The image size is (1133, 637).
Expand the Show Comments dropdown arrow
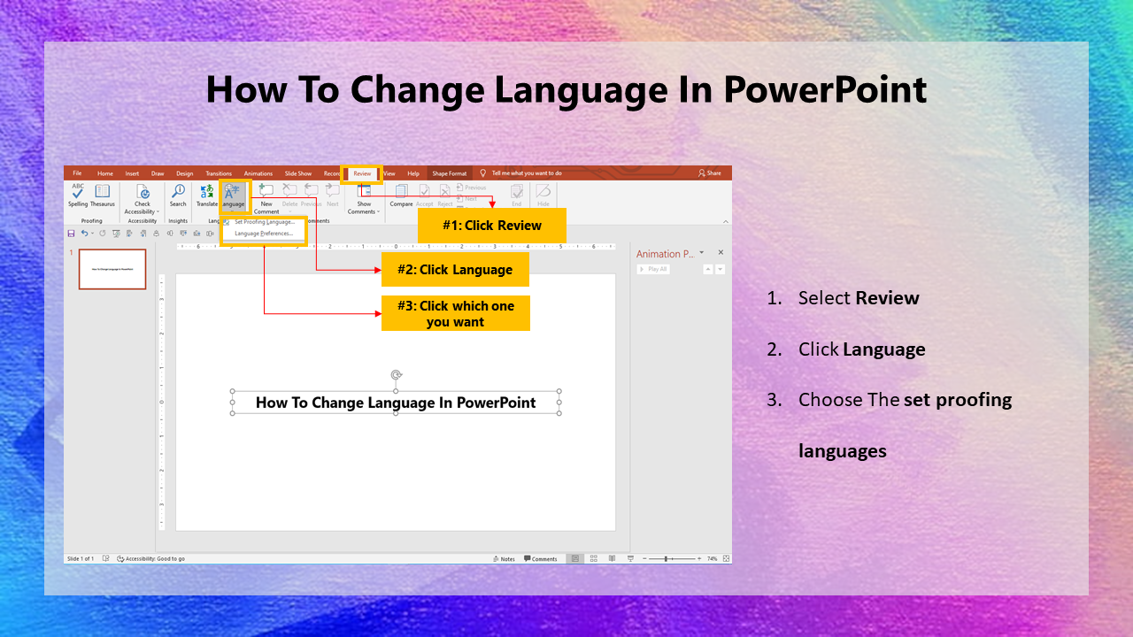click(379, 212)
